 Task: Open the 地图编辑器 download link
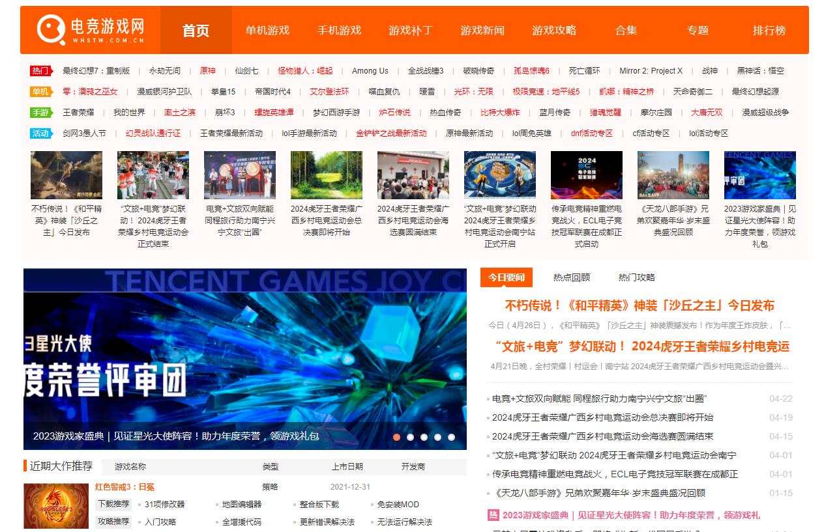[x=242, y=504]
